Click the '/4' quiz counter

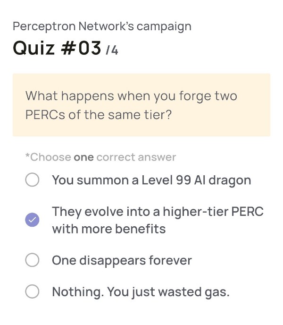[x=112, y=51]
